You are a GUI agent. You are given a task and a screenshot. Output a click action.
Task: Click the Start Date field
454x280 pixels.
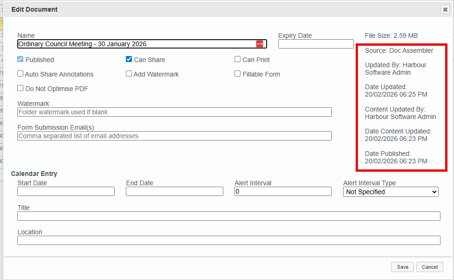tap(65, 191)
